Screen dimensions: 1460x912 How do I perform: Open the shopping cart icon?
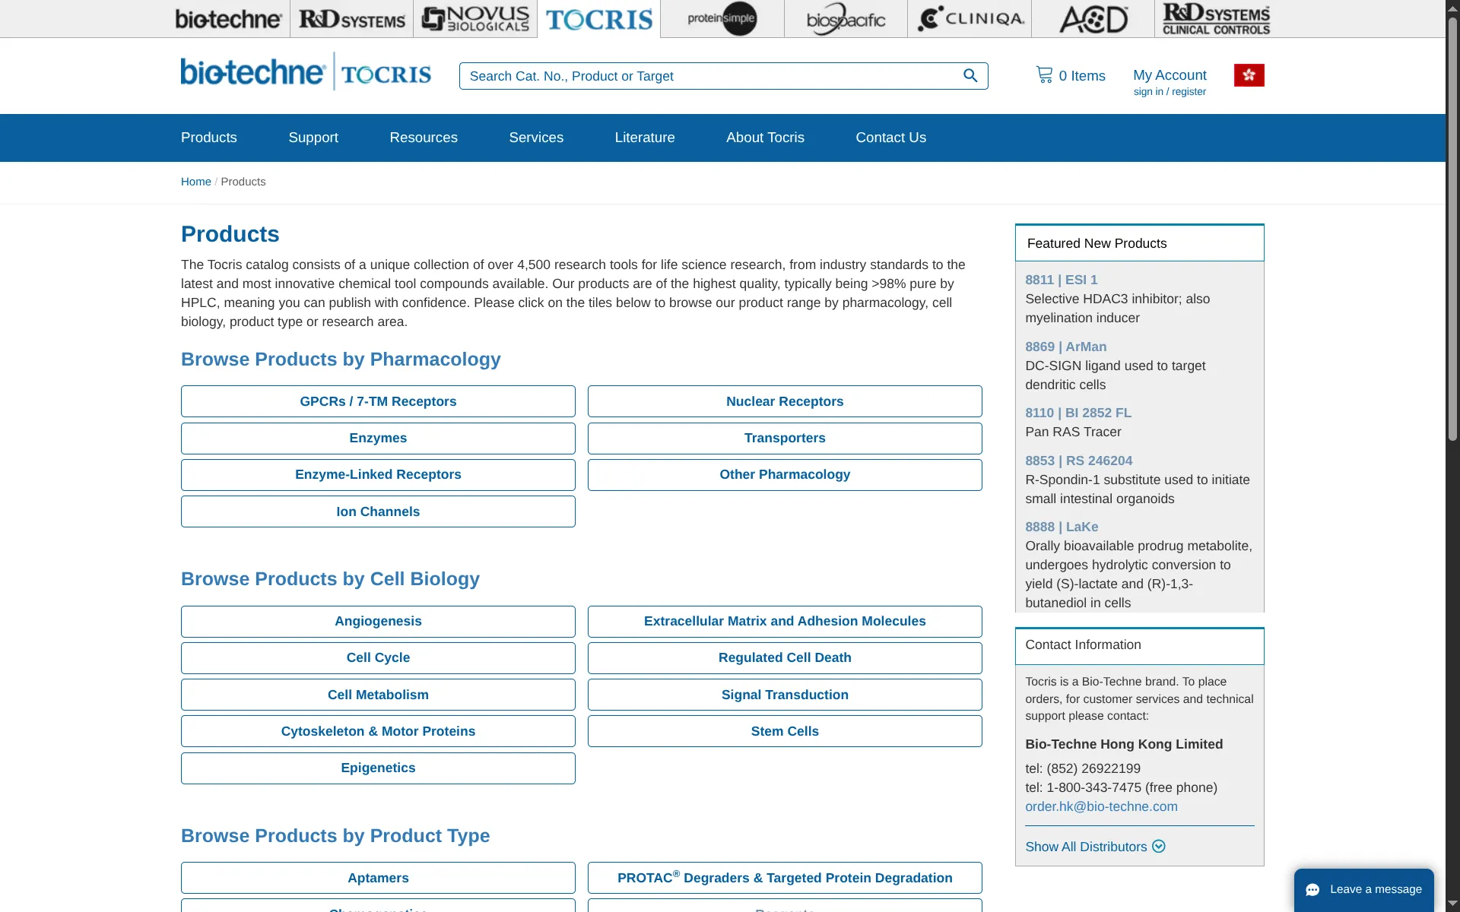1044,75
